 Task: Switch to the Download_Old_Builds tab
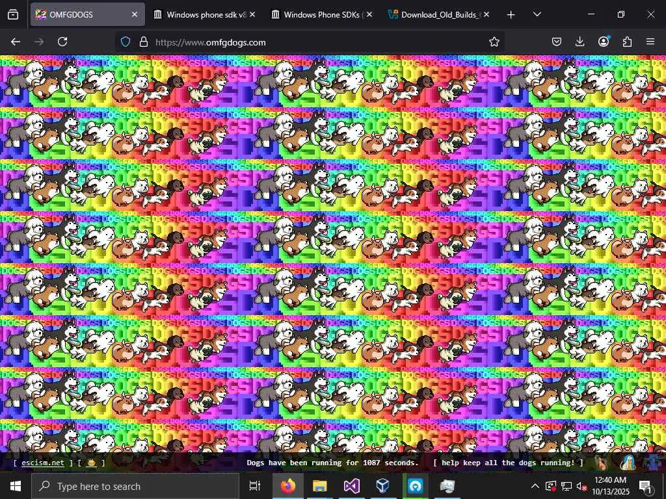point(440,14)
